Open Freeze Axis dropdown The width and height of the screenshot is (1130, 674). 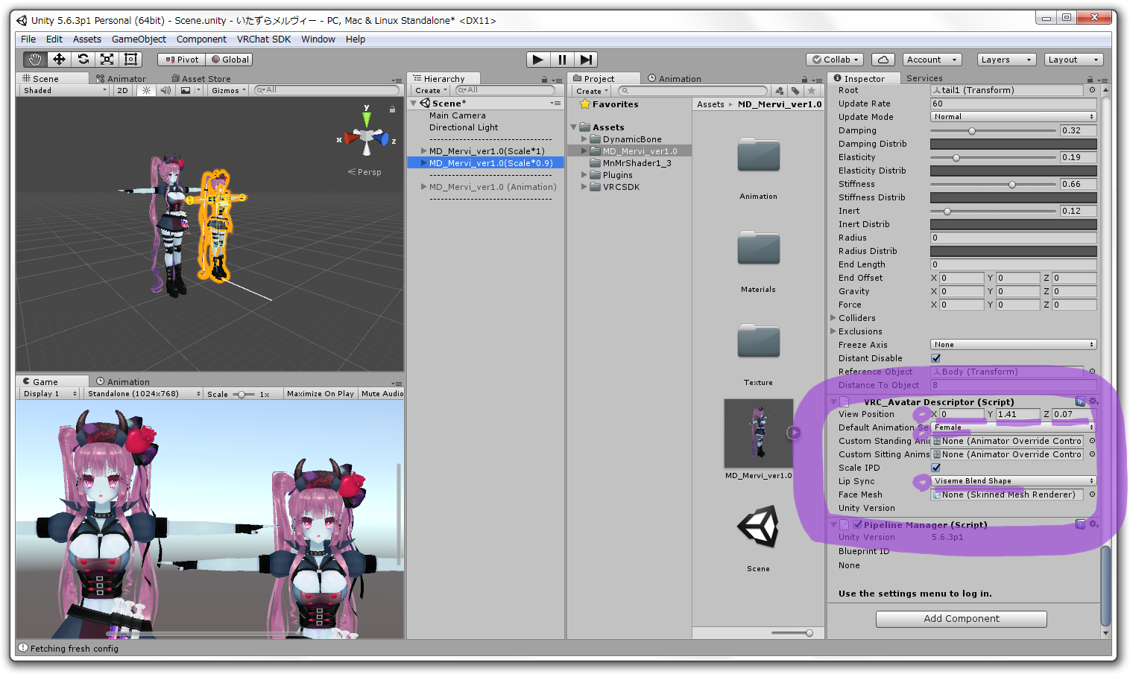pos(1014,345)
